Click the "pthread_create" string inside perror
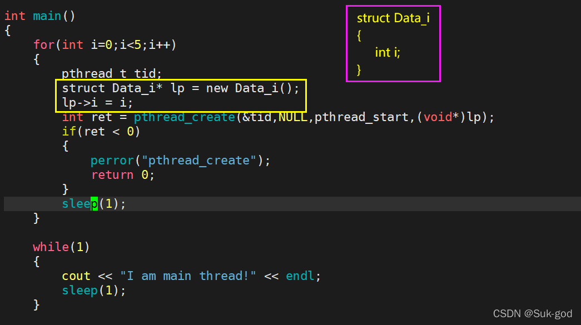581x325 pixels. pos(198,161)
